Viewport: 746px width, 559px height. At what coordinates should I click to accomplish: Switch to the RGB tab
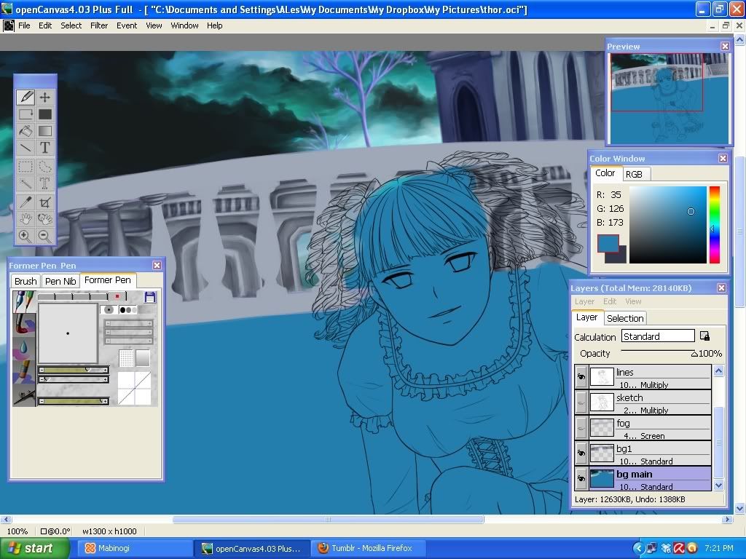tap(634, 174)
